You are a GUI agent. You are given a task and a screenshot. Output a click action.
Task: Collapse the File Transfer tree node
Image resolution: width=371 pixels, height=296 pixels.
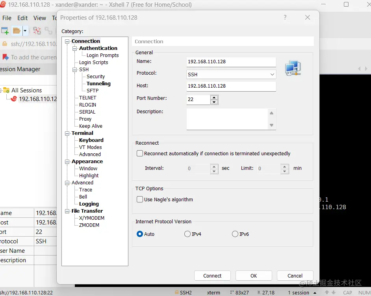[67, 211]
